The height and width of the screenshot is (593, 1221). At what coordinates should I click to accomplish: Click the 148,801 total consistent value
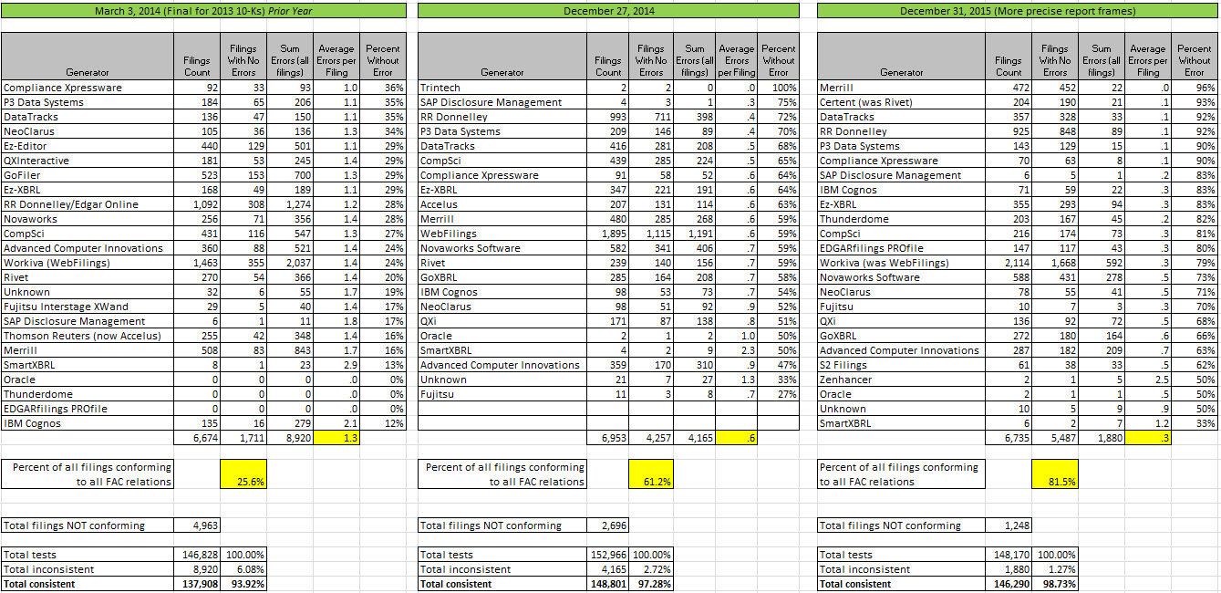pos(606,584)
